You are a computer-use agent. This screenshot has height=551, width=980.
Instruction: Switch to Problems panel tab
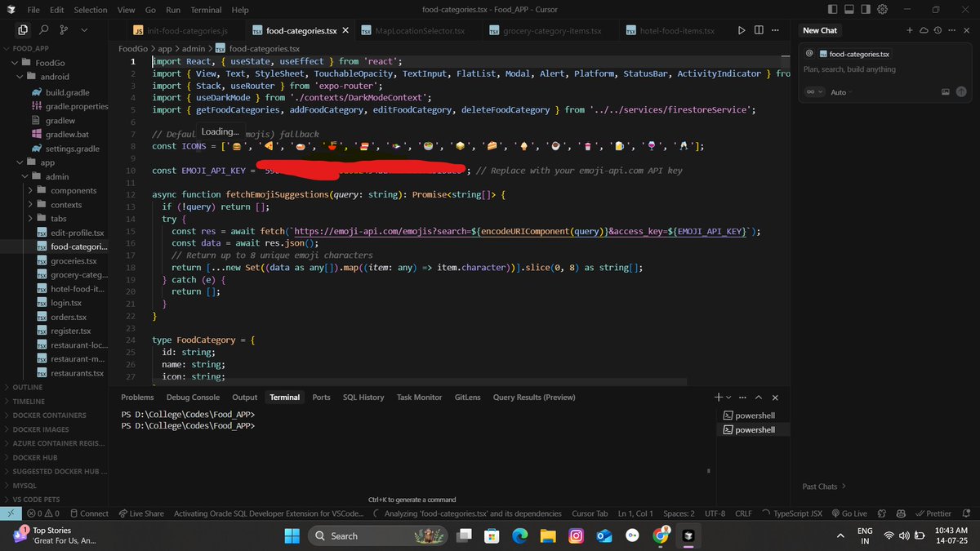[x=137, y=398]
